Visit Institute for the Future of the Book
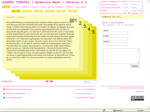150x112 pixels. pyautogui.click(x=132, y=88)
